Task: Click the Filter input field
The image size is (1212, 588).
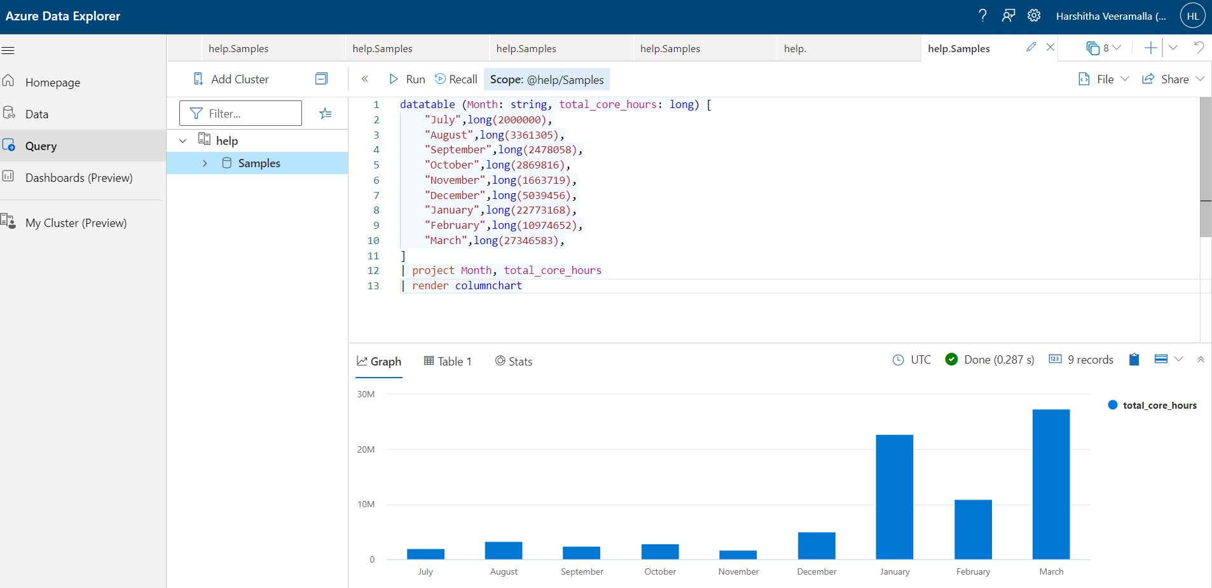Action: coord(240,113)
